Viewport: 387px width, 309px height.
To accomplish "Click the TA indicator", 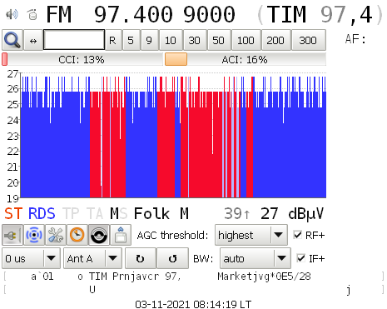I will 95,213.
